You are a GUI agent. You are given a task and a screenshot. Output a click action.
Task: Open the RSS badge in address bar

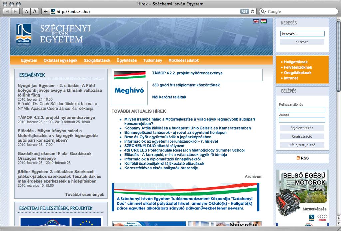(244, 12)
